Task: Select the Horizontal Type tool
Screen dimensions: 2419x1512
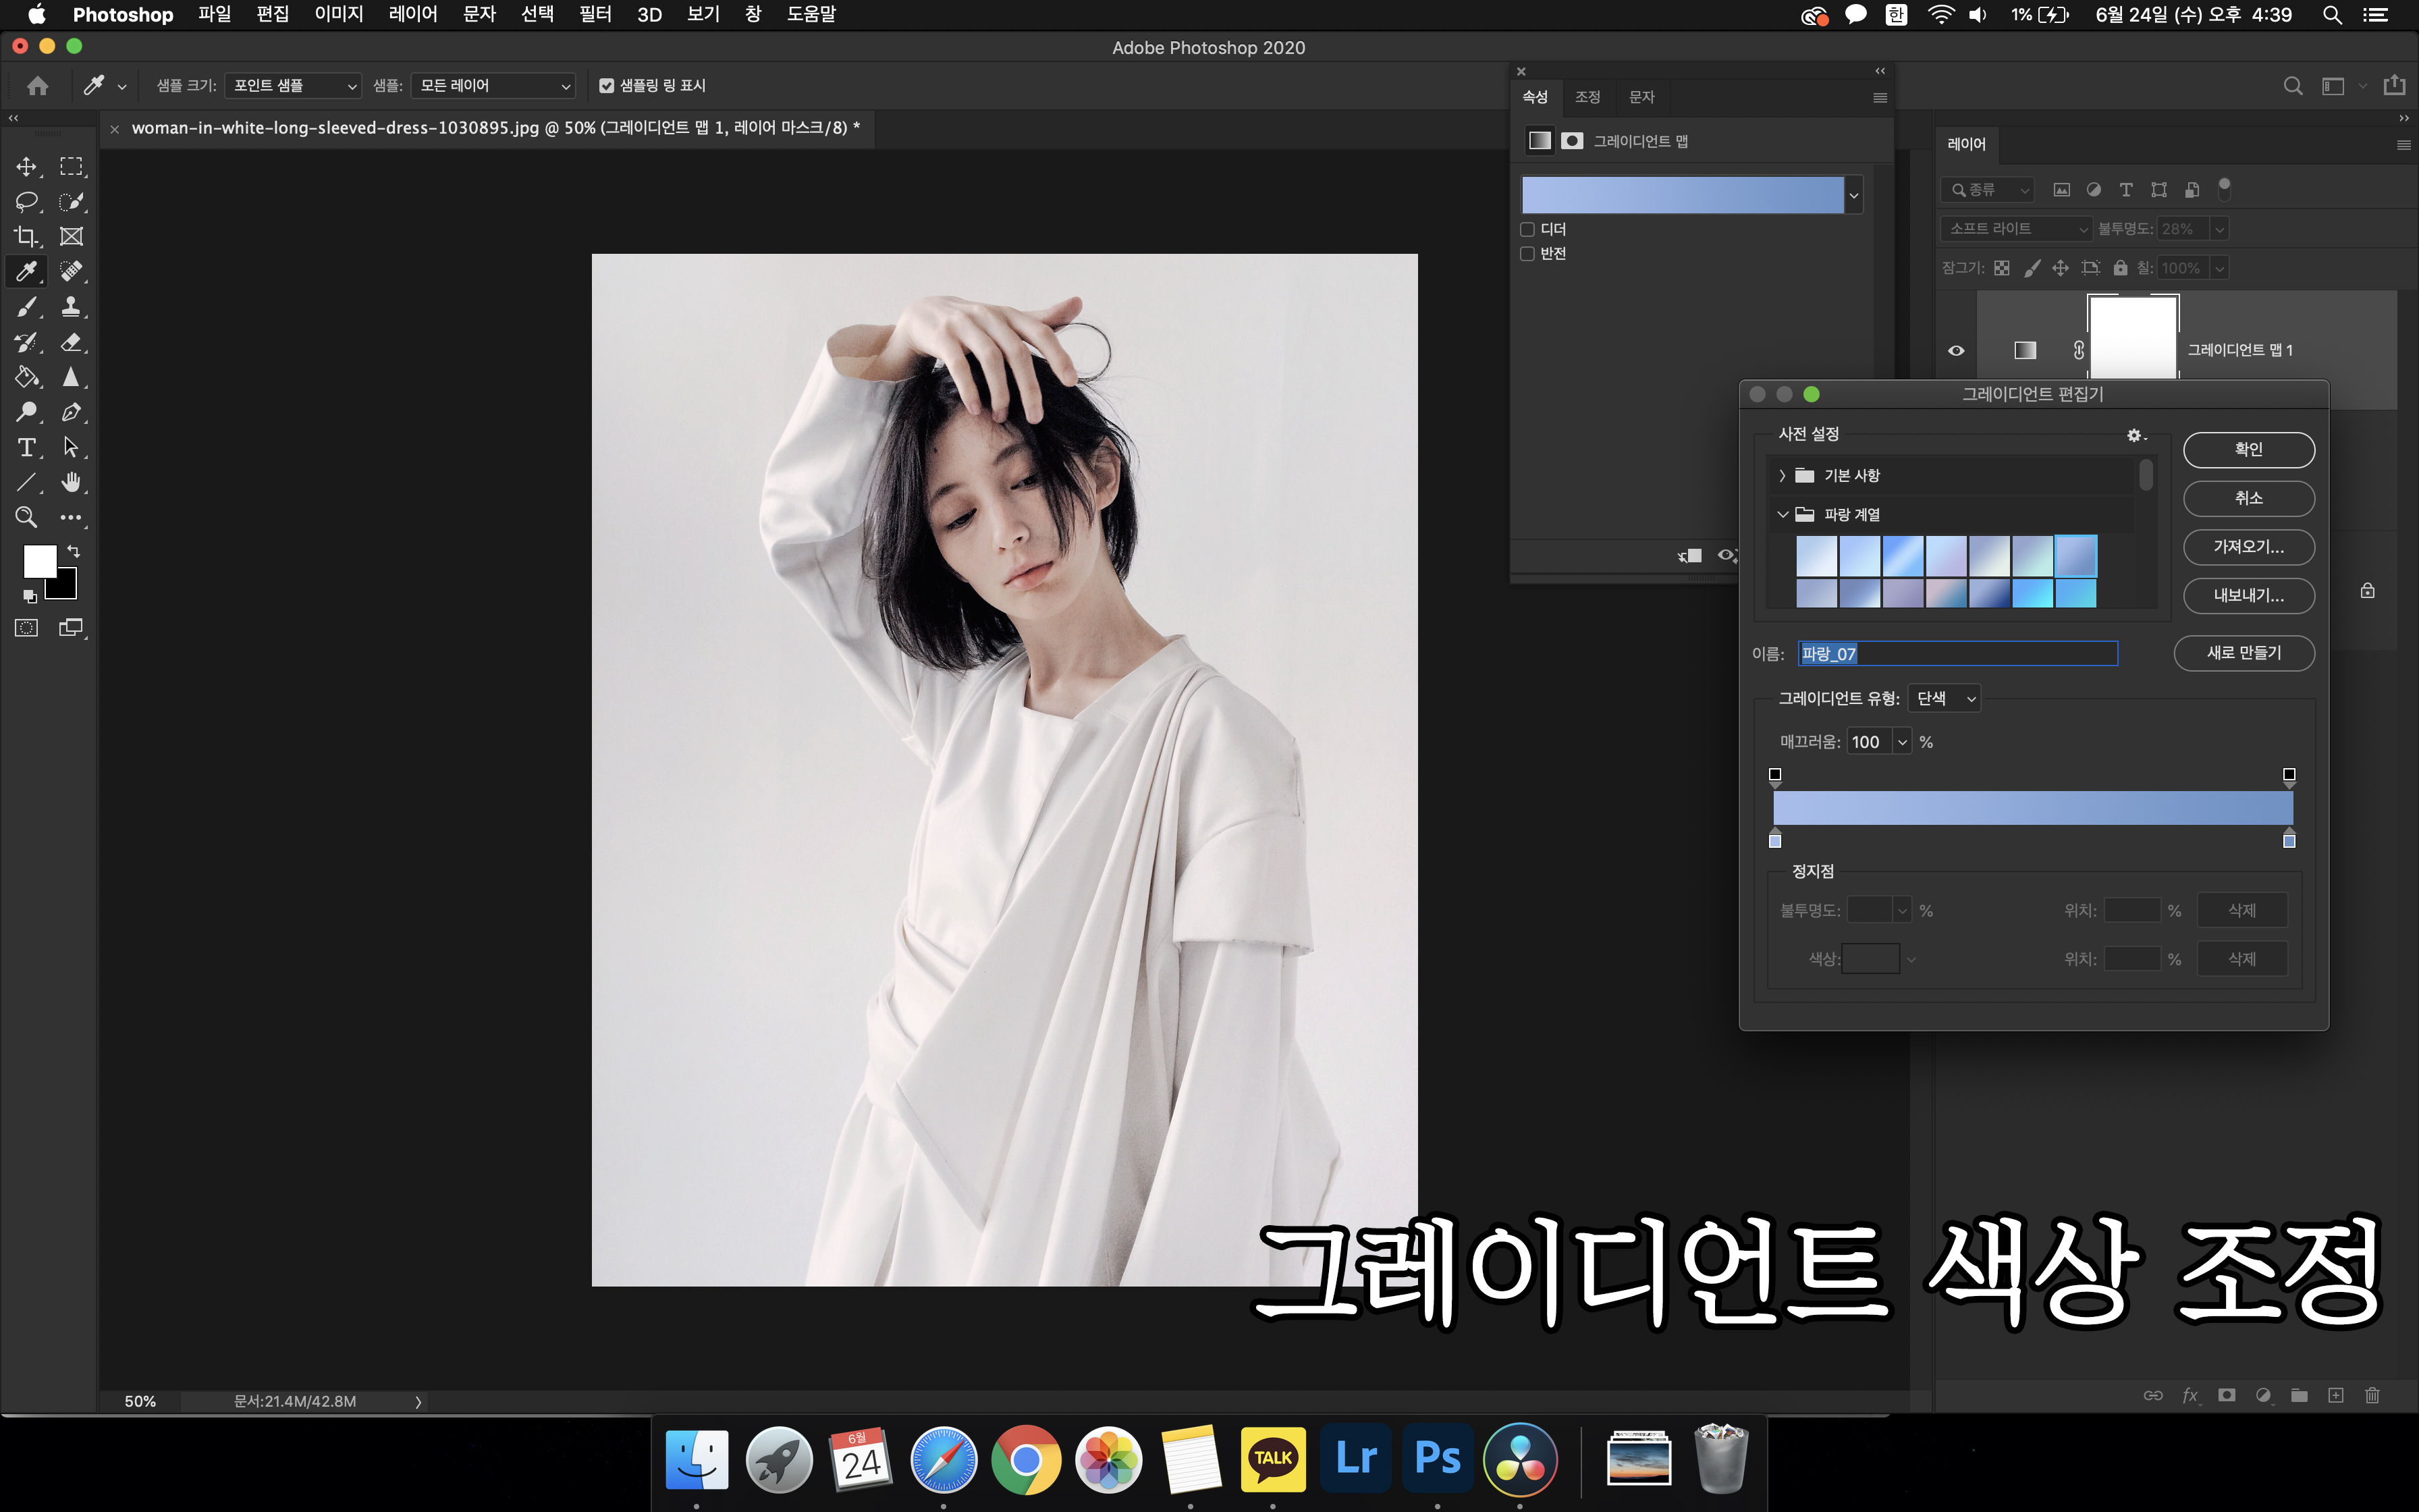Action: pos(26,447)
